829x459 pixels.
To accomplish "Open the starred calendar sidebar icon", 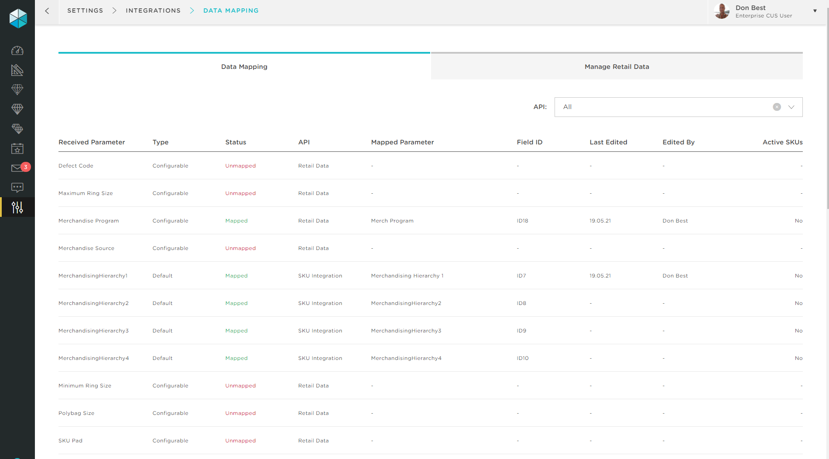I will pyautogui.click(x=17, y=148).
